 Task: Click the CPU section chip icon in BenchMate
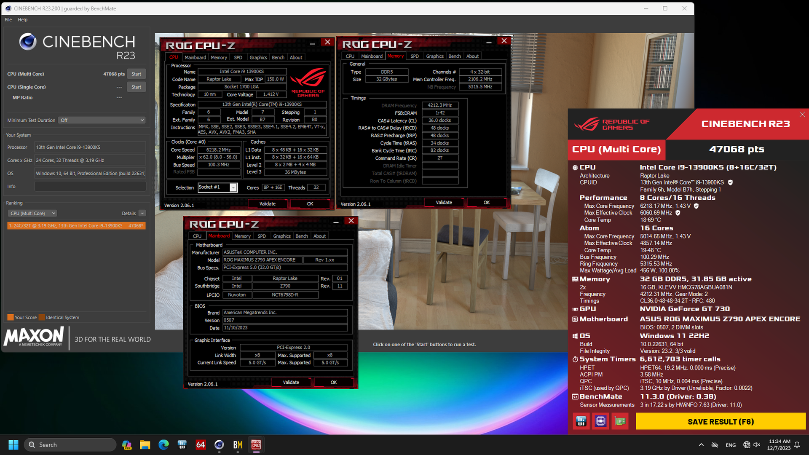(x=575, y=167)
